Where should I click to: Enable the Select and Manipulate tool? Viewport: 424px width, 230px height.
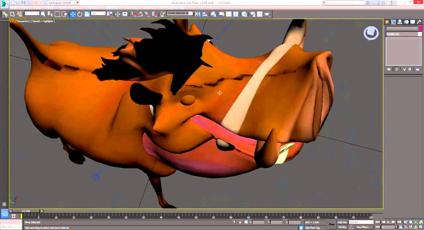click(118, 14)
